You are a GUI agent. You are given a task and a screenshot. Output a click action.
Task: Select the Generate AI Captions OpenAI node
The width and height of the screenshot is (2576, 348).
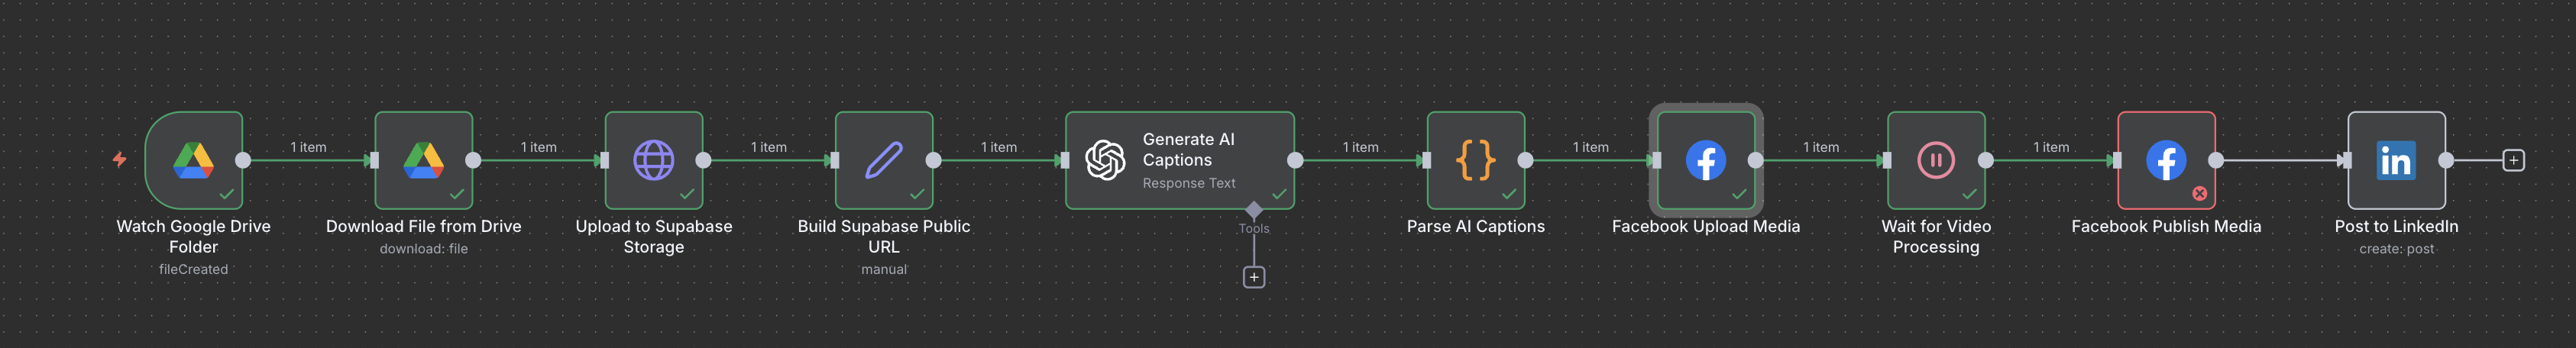coord(1180,160)
